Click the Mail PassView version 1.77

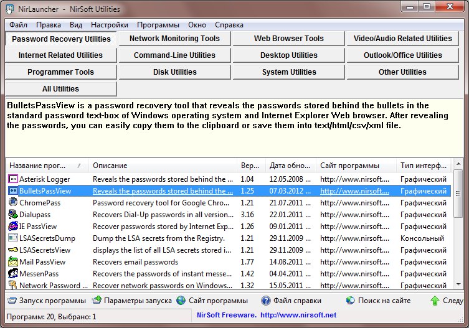(247, 262)
